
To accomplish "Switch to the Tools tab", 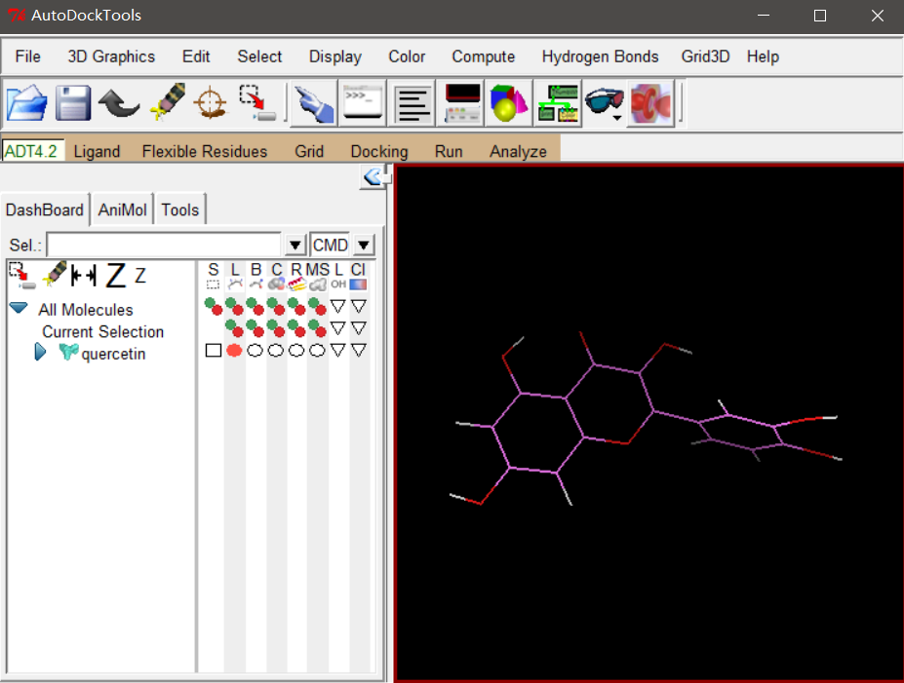I will (179, 209).
